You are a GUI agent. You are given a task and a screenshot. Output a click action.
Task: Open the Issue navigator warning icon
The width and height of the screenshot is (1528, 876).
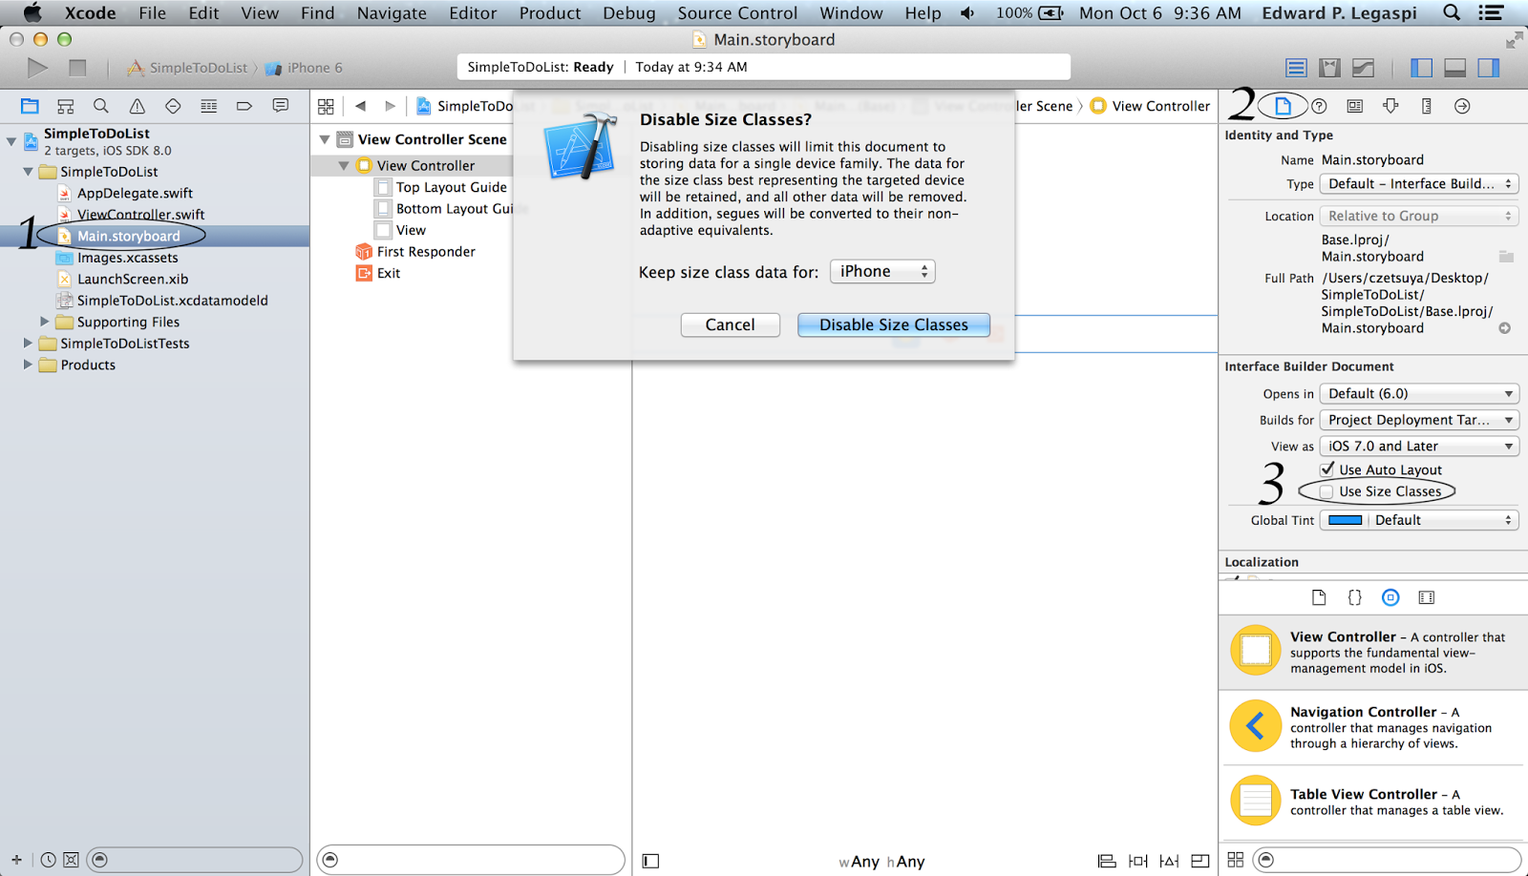pos(137,106)
